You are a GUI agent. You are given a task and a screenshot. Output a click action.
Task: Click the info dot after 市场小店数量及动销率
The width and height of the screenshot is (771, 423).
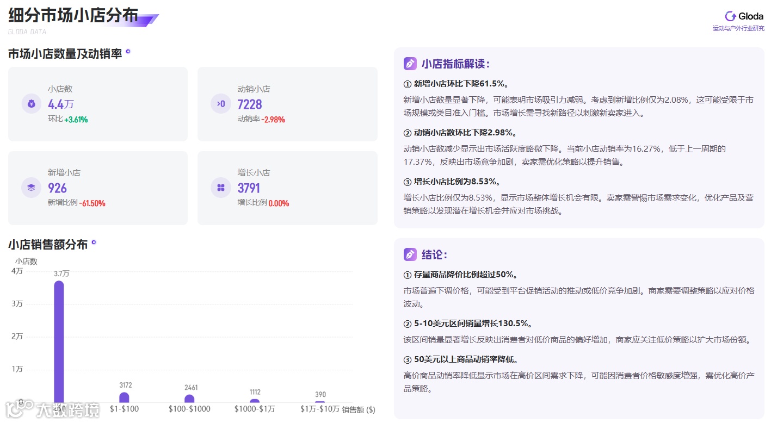coord(128,52)
